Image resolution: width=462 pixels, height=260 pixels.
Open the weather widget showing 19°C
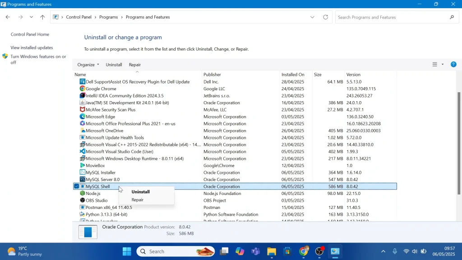pyautogui.click(x=25, y=251)
